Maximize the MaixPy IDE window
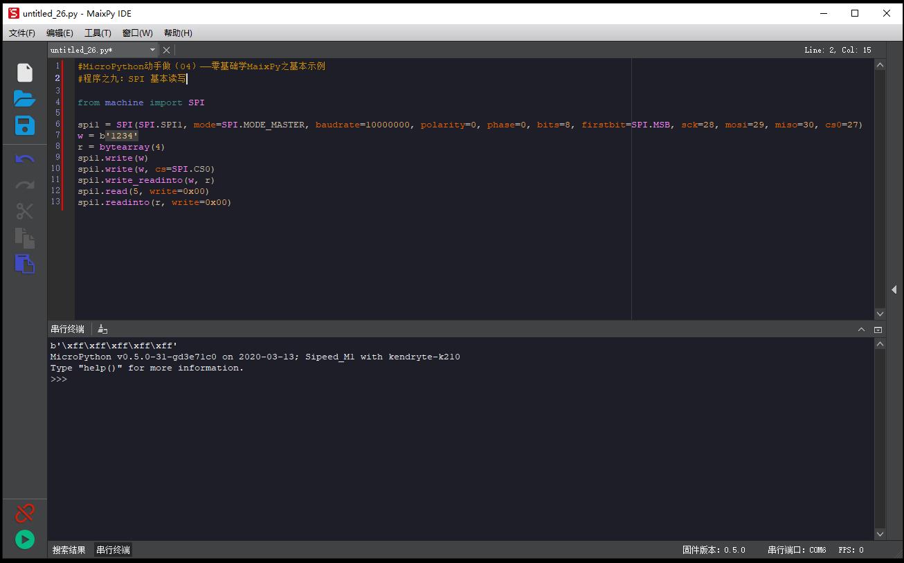This screenshot has width=904, height=563. coord(855,13)
